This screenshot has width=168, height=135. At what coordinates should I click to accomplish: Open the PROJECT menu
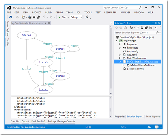point(37,12)
